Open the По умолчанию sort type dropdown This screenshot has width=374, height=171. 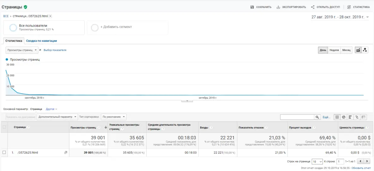pos(114,117)
